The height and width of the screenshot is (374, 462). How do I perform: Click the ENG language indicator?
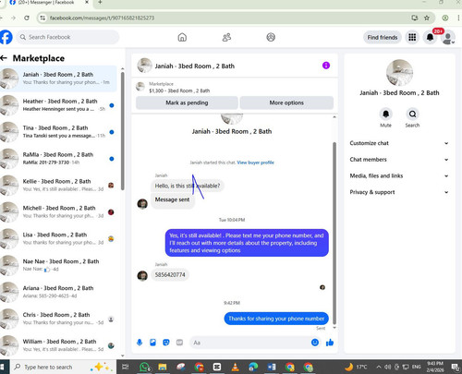pos(416,367)
